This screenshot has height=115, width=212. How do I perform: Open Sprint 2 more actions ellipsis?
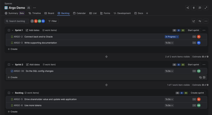coord(204,64)
